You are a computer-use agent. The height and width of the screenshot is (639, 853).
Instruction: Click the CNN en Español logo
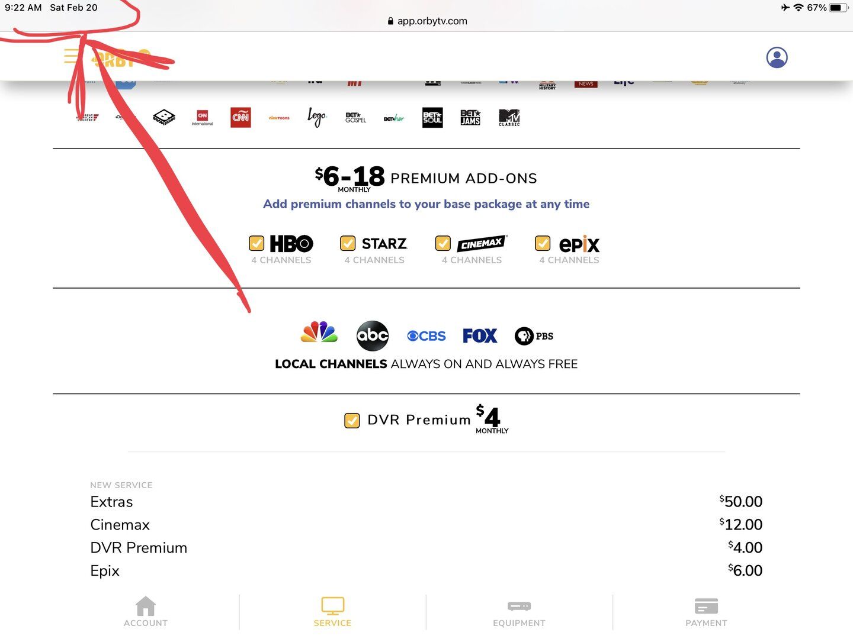(240, 117)
